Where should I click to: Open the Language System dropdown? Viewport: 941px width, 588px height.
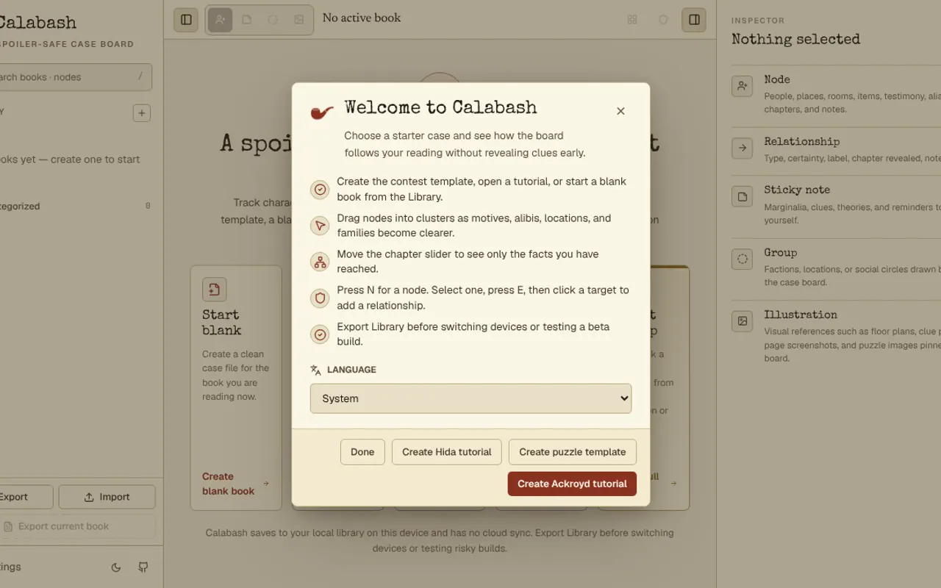470,398
